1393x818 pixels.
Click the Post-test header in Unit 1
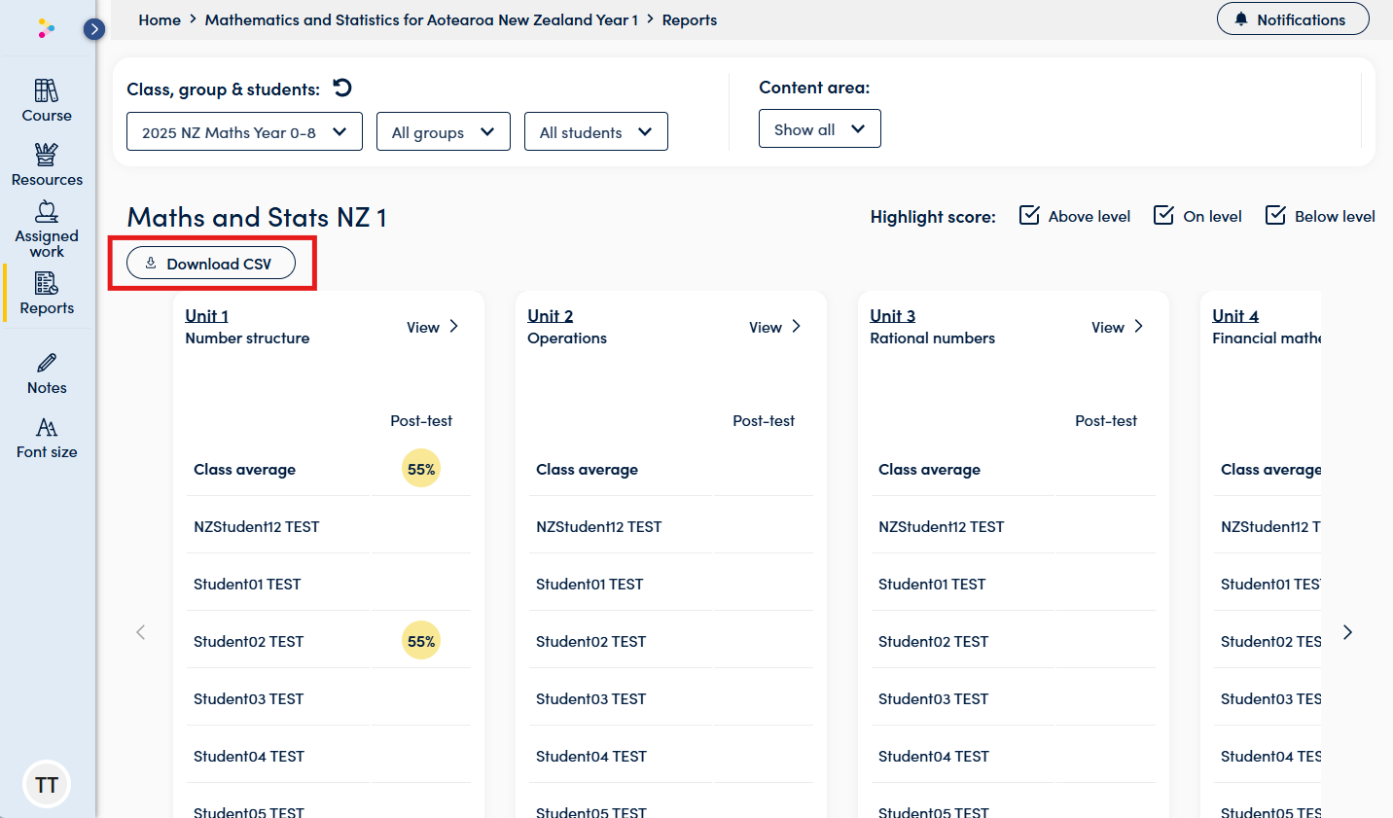421,420
